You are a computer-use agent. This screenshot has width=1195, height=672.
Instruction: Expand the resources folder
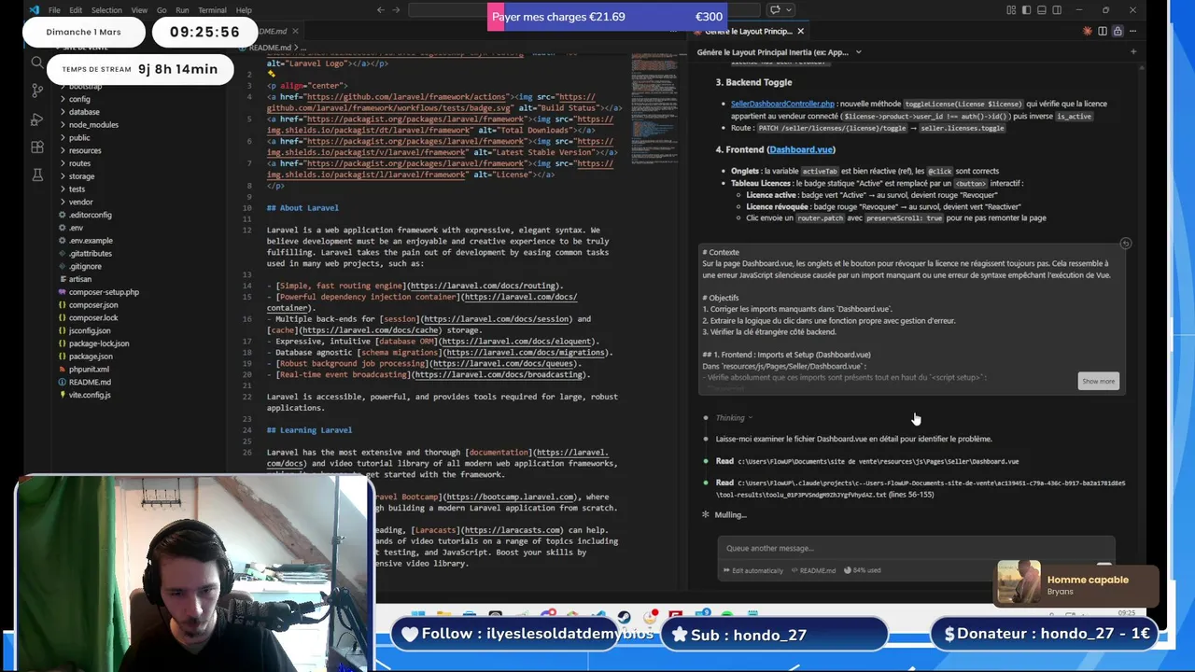(85, 150)
